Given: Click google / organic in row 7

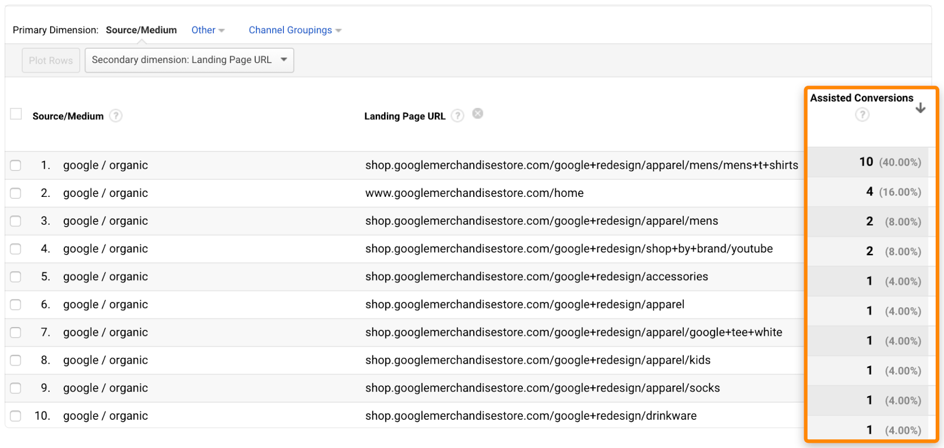Looking at the screenshot, I should [x=106, y=332].
